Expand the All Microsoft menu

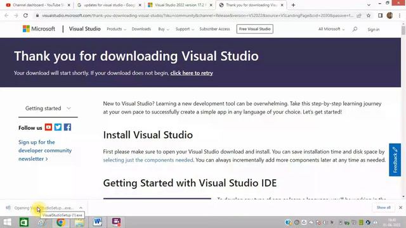pos(331,29)
